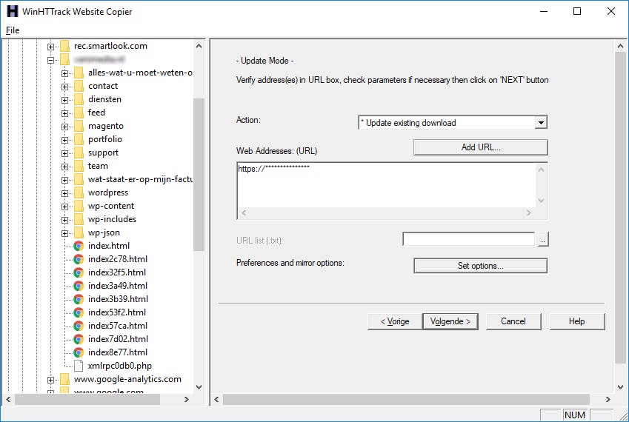Click the folder icon beside wp-content
This screenshot has width=629, height=422.
click(79, 206)
